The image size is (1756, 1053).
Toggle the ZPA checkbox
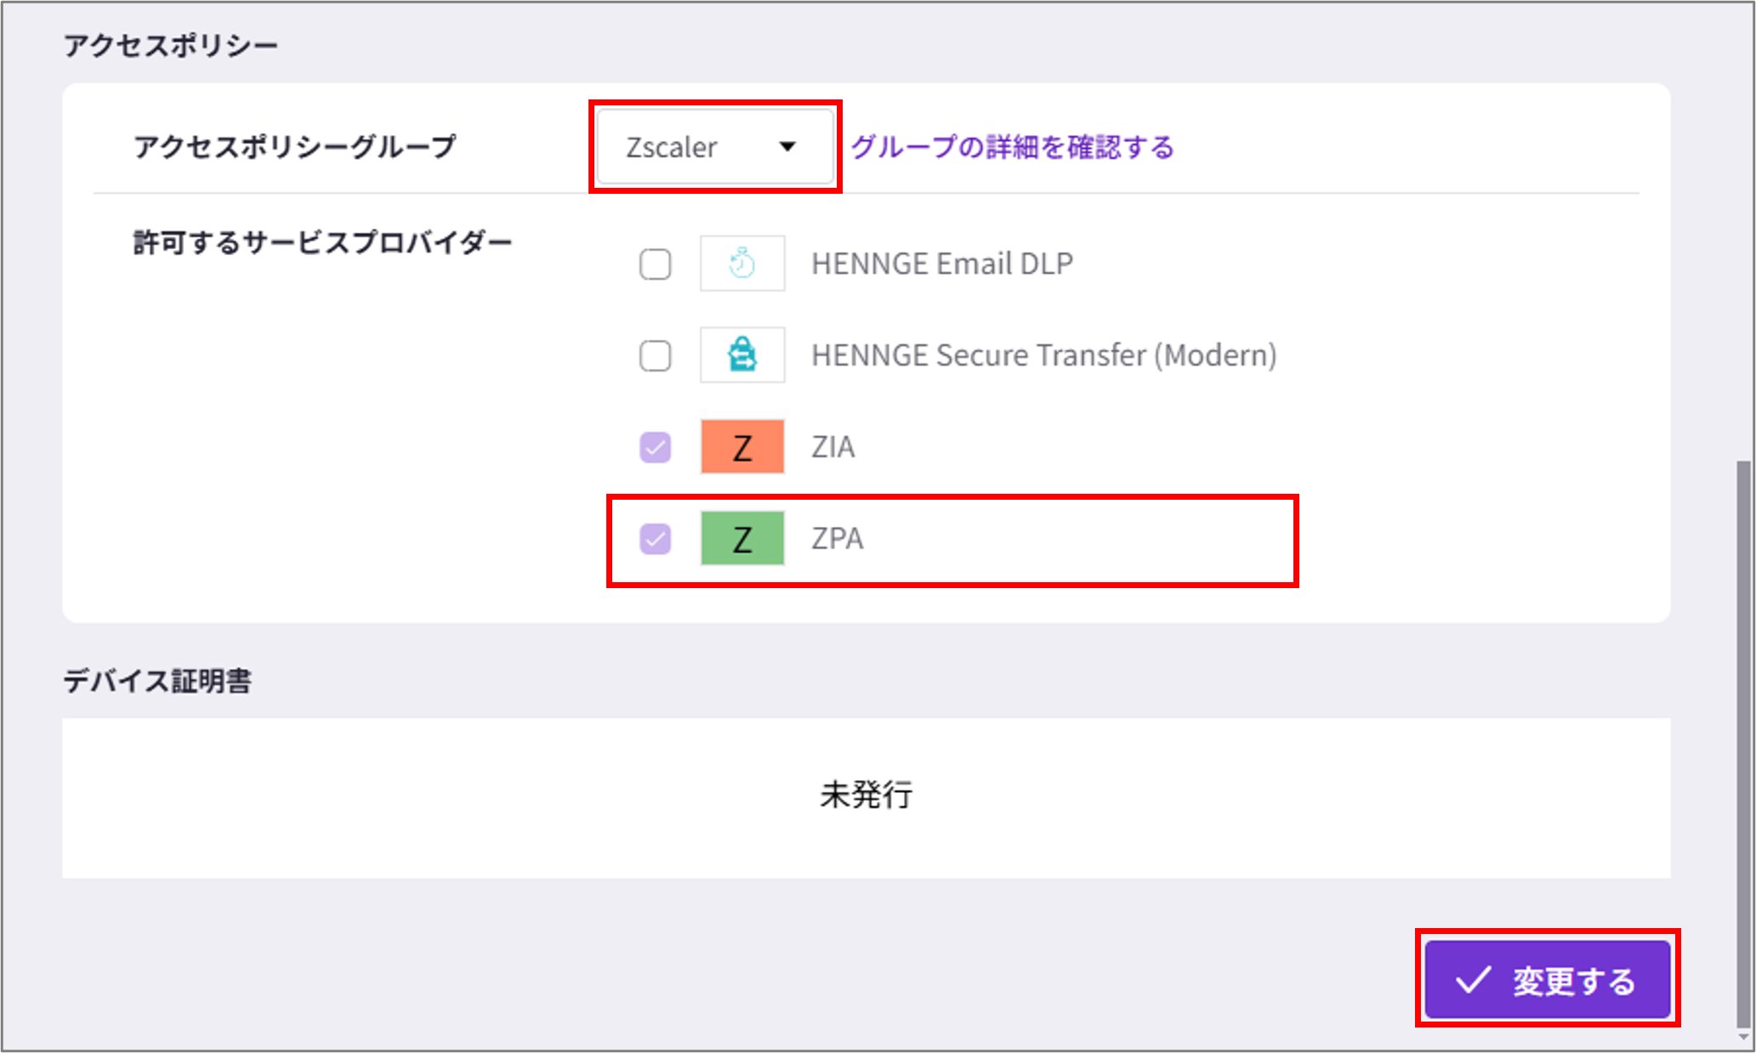[655, 539]
